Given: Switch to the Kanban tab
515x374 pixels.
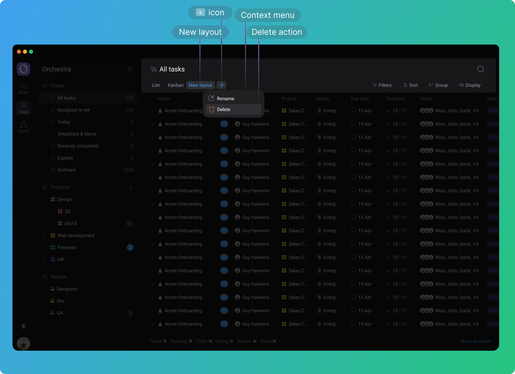Looking at the screenshot, I should point(175,85).
